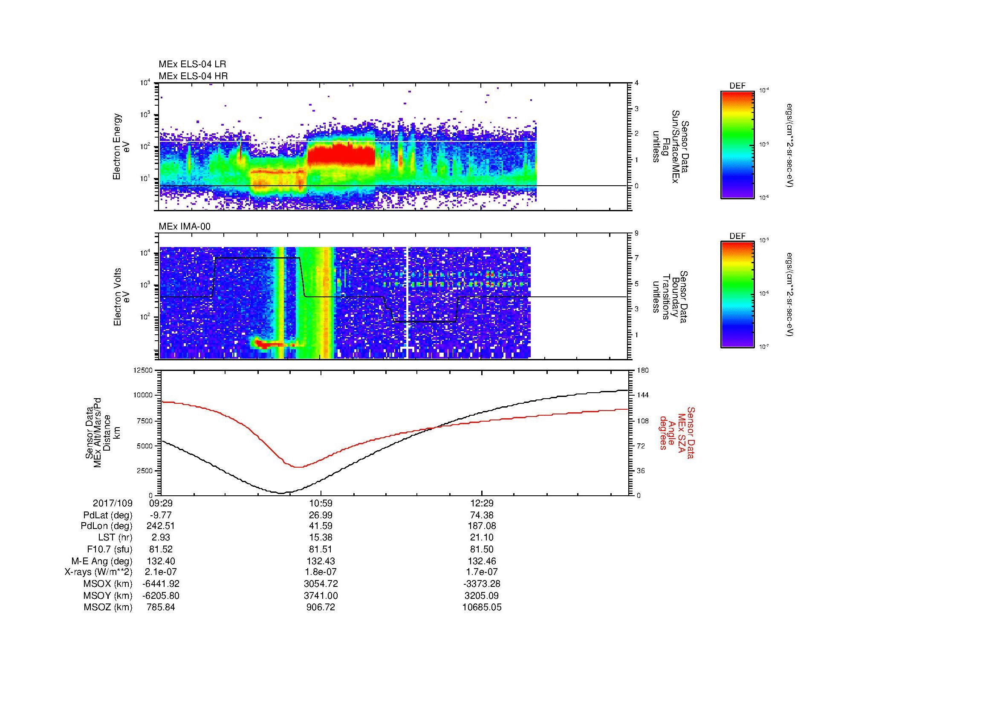Screen dimensions: 997x704
Task: Click the F10.7 value 81.50
Action: [482, 549]
